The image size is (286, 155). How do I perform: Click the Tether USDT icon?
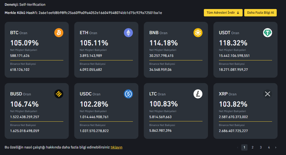coord(267,33)
